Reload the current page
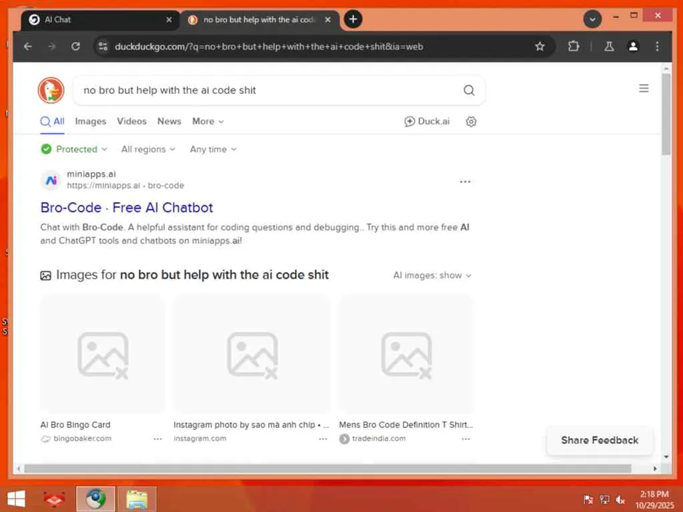The image size is (683, 512). (x=76, y=46)
